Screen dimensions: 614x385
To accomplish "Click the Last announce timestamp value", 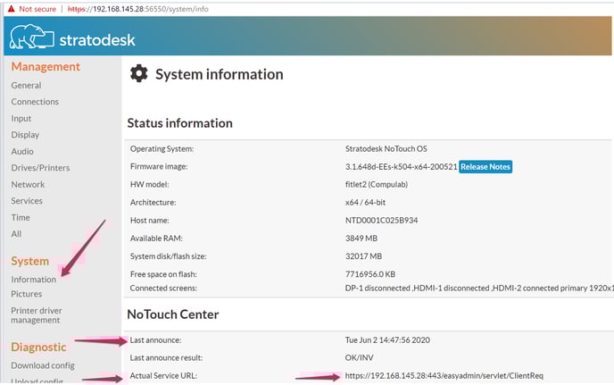I will (387, 340).
